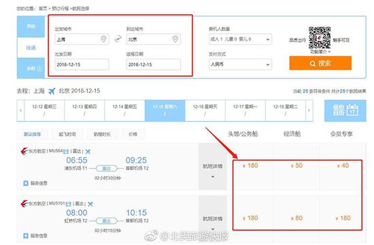This screenshot has height=245, width=374.
Task: Select the 往返 round-trip tab
Action: coord(31,48)
